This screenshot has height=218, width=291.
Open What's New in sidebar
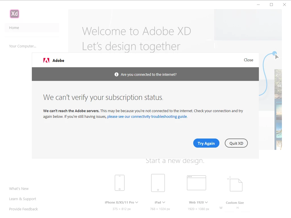[19, 188]
